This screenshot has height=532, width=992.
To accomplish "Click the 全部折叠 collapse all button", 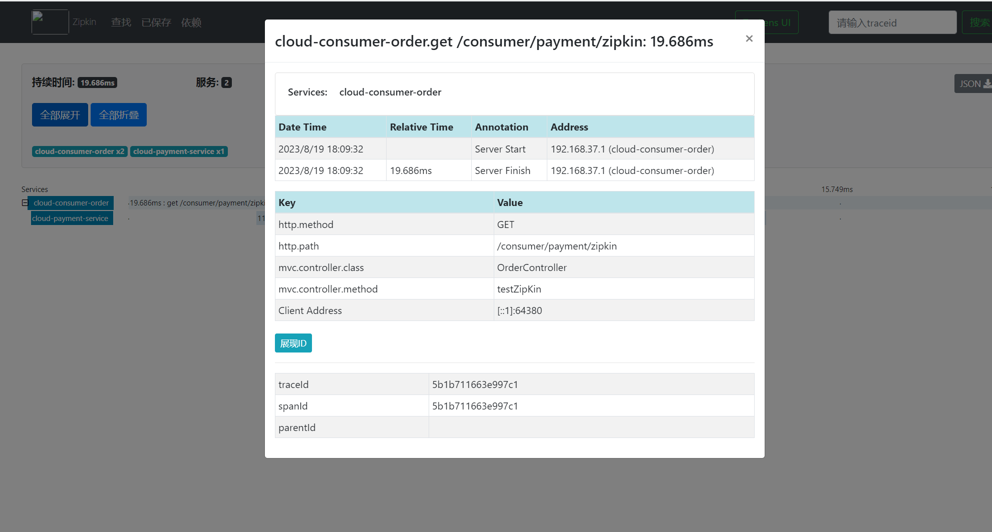I will click(x=119, y=115).
